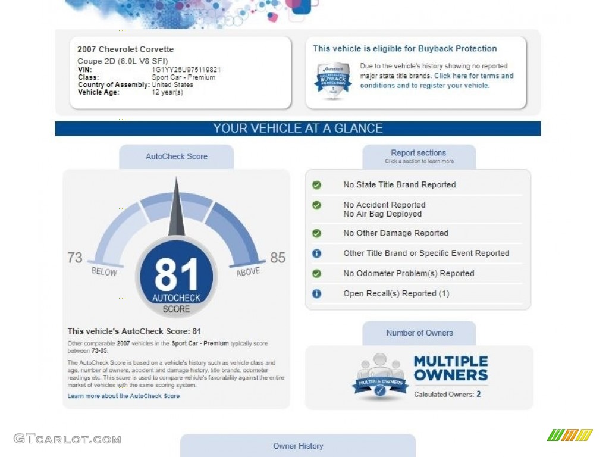This screenshot has height=457, width=609.
Task: Click No Air Bag Deployed text
Action: 382,214
